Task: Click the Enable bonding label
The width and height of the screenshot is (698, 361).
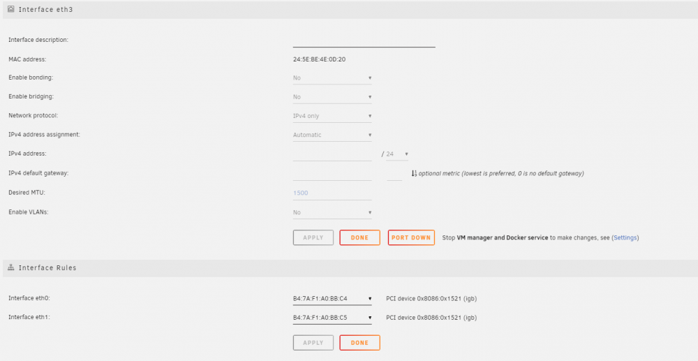Action: 31,78
